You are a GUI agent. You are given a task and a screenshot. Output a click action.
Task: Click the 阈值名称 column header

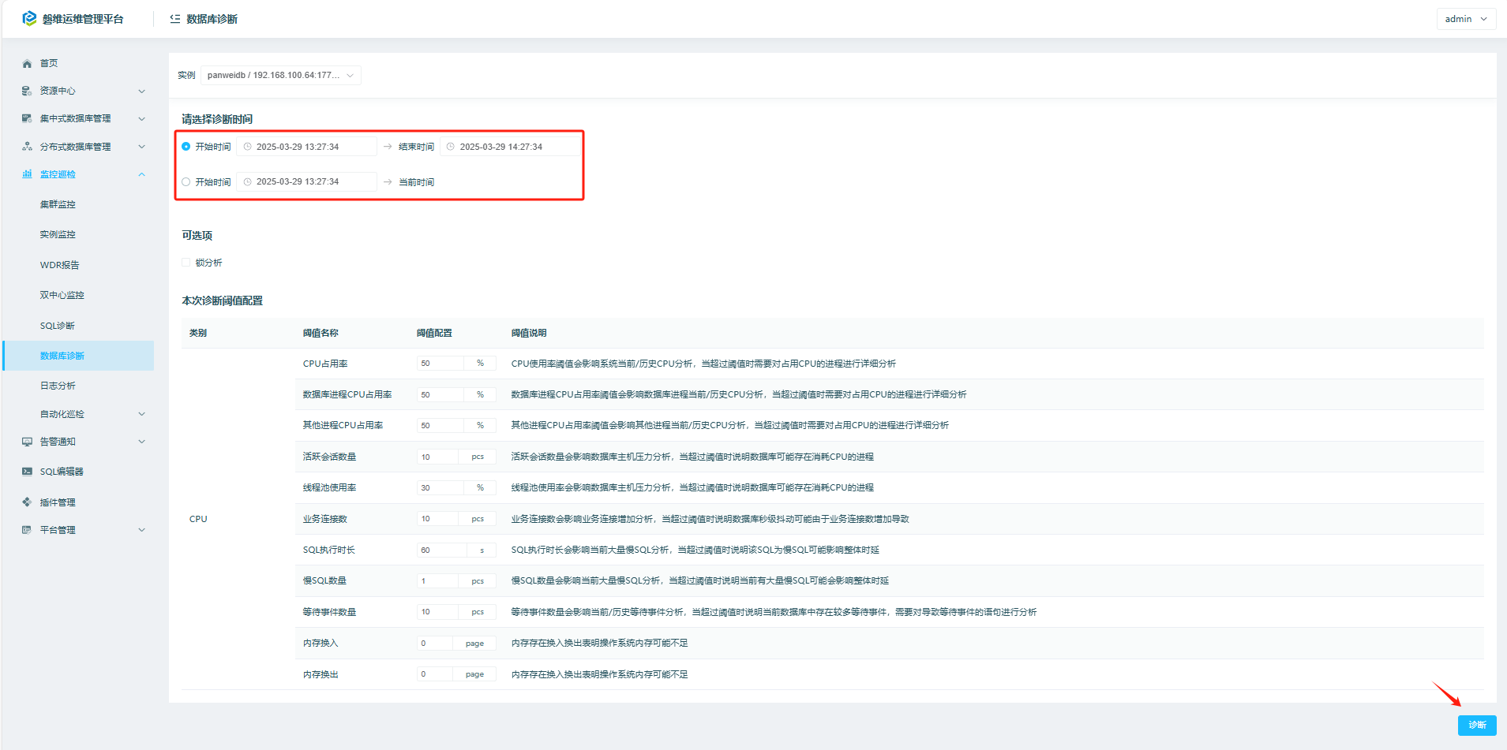(x=321, y=333)
